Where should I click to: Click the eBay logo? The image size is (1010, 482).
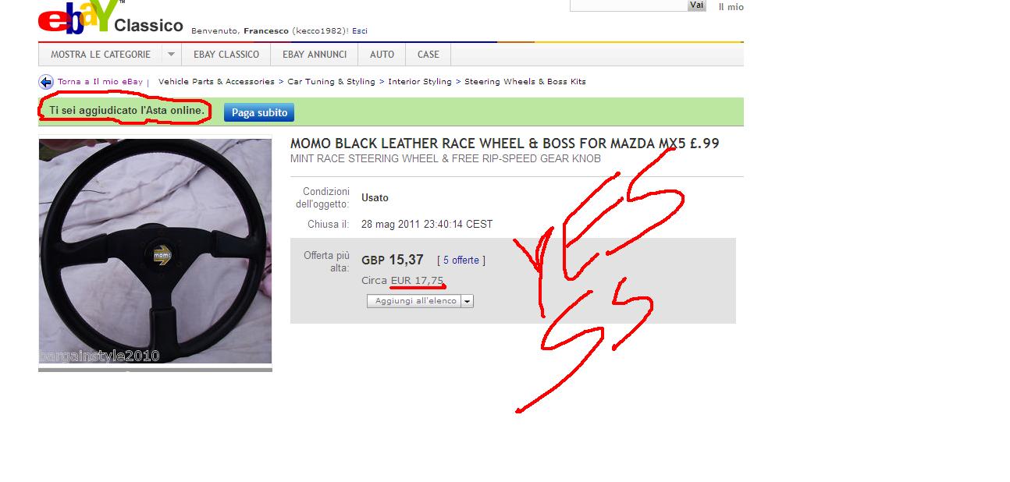[78, 17]
